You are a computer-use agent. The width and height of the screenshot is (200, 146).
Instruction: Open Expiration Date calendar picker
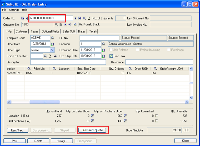(104, 50)
